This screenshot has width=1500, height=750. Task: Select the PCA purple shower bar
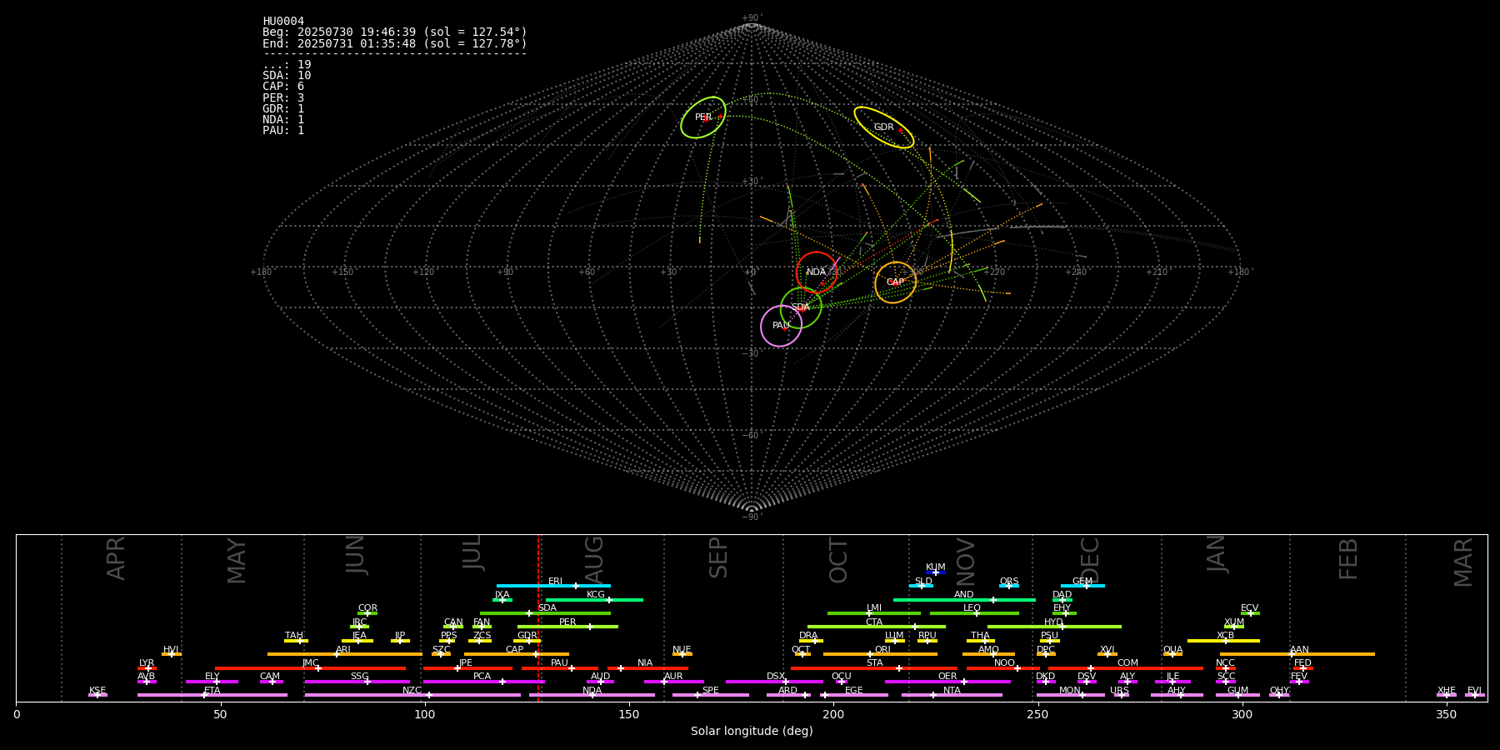(483, 682)
